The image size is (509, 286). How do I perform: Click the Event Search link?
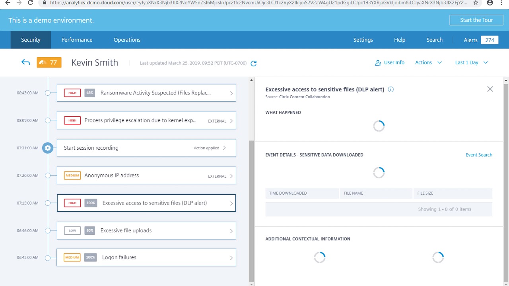tap(479, 155)
